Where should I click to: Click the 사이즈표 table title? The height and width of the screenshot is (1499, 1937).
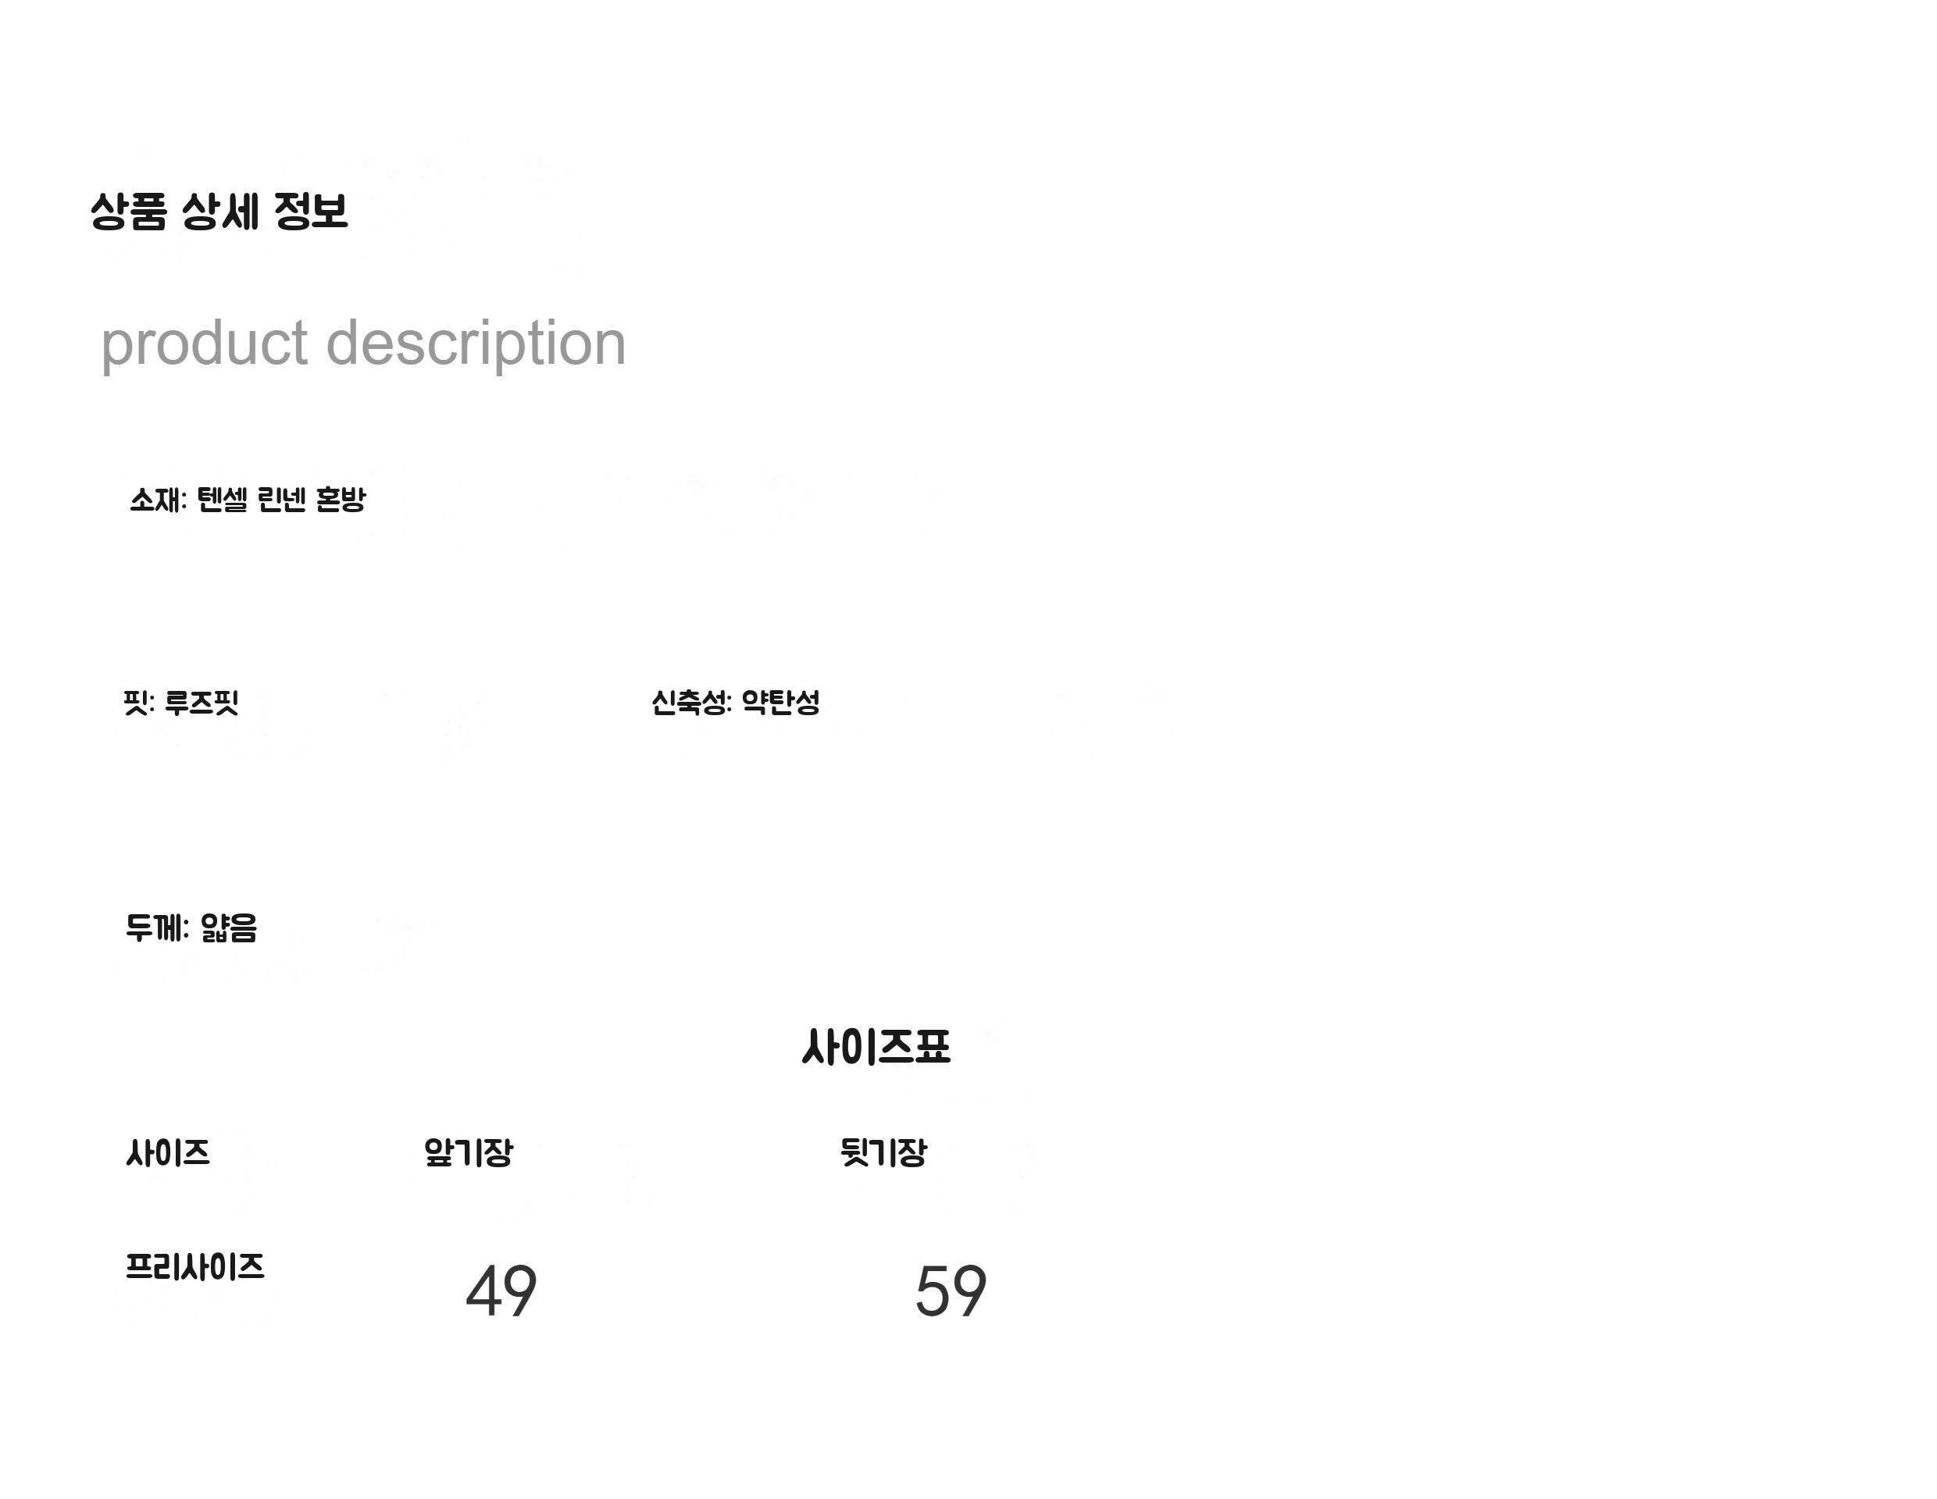tap(876, 1047)
